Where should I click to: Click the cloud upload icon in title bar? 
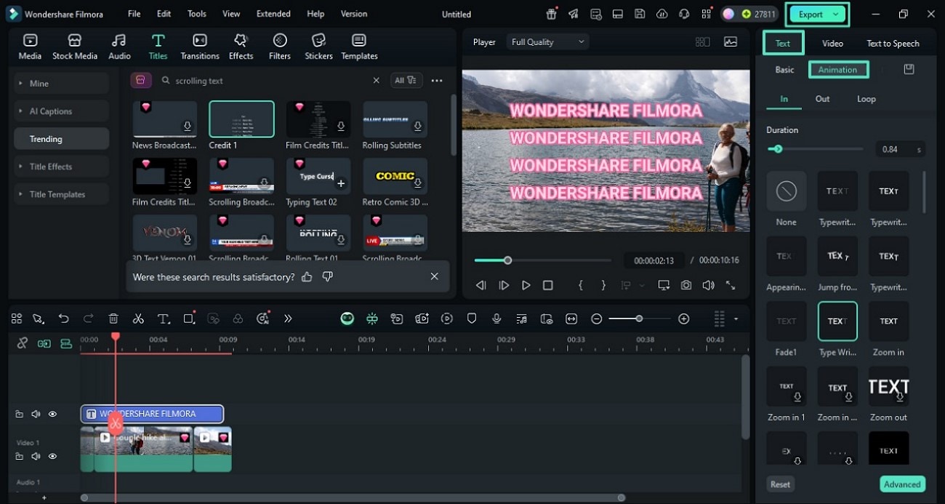pos(661,14)
